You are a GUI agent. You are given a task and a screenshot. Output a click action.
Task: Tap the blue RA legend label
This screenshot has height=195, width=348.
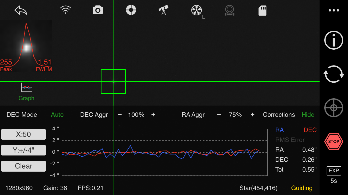click(280, 130)
